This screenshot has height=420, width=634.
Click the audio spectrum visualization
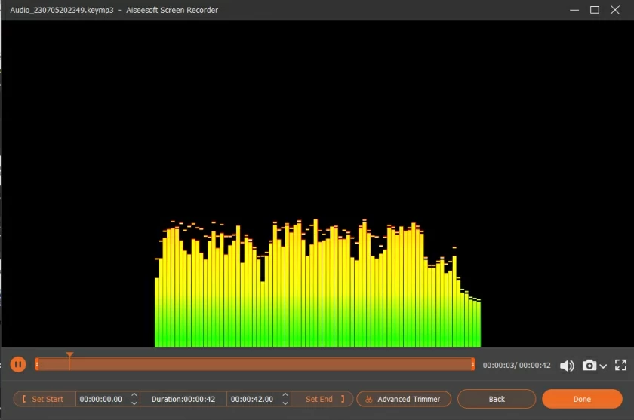click(x=318, y=283)
